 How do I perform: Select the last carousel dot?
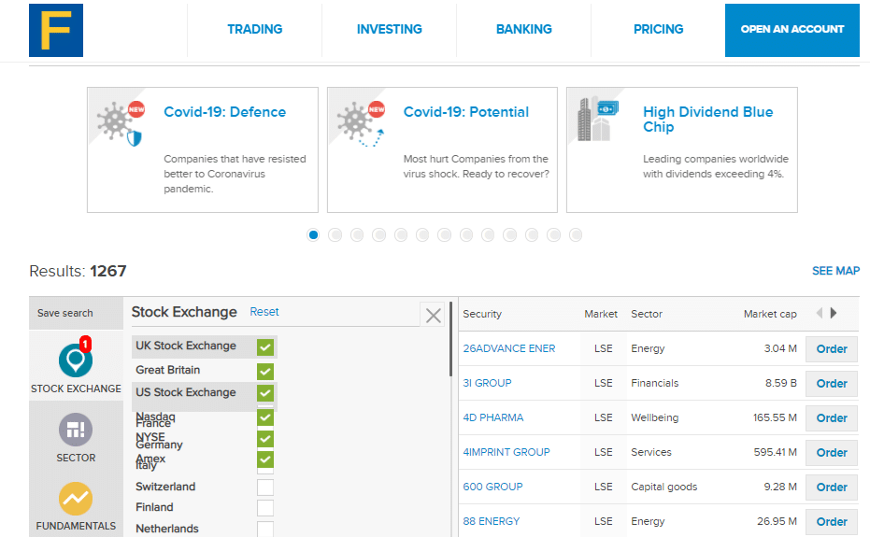(x=576, y=235)
